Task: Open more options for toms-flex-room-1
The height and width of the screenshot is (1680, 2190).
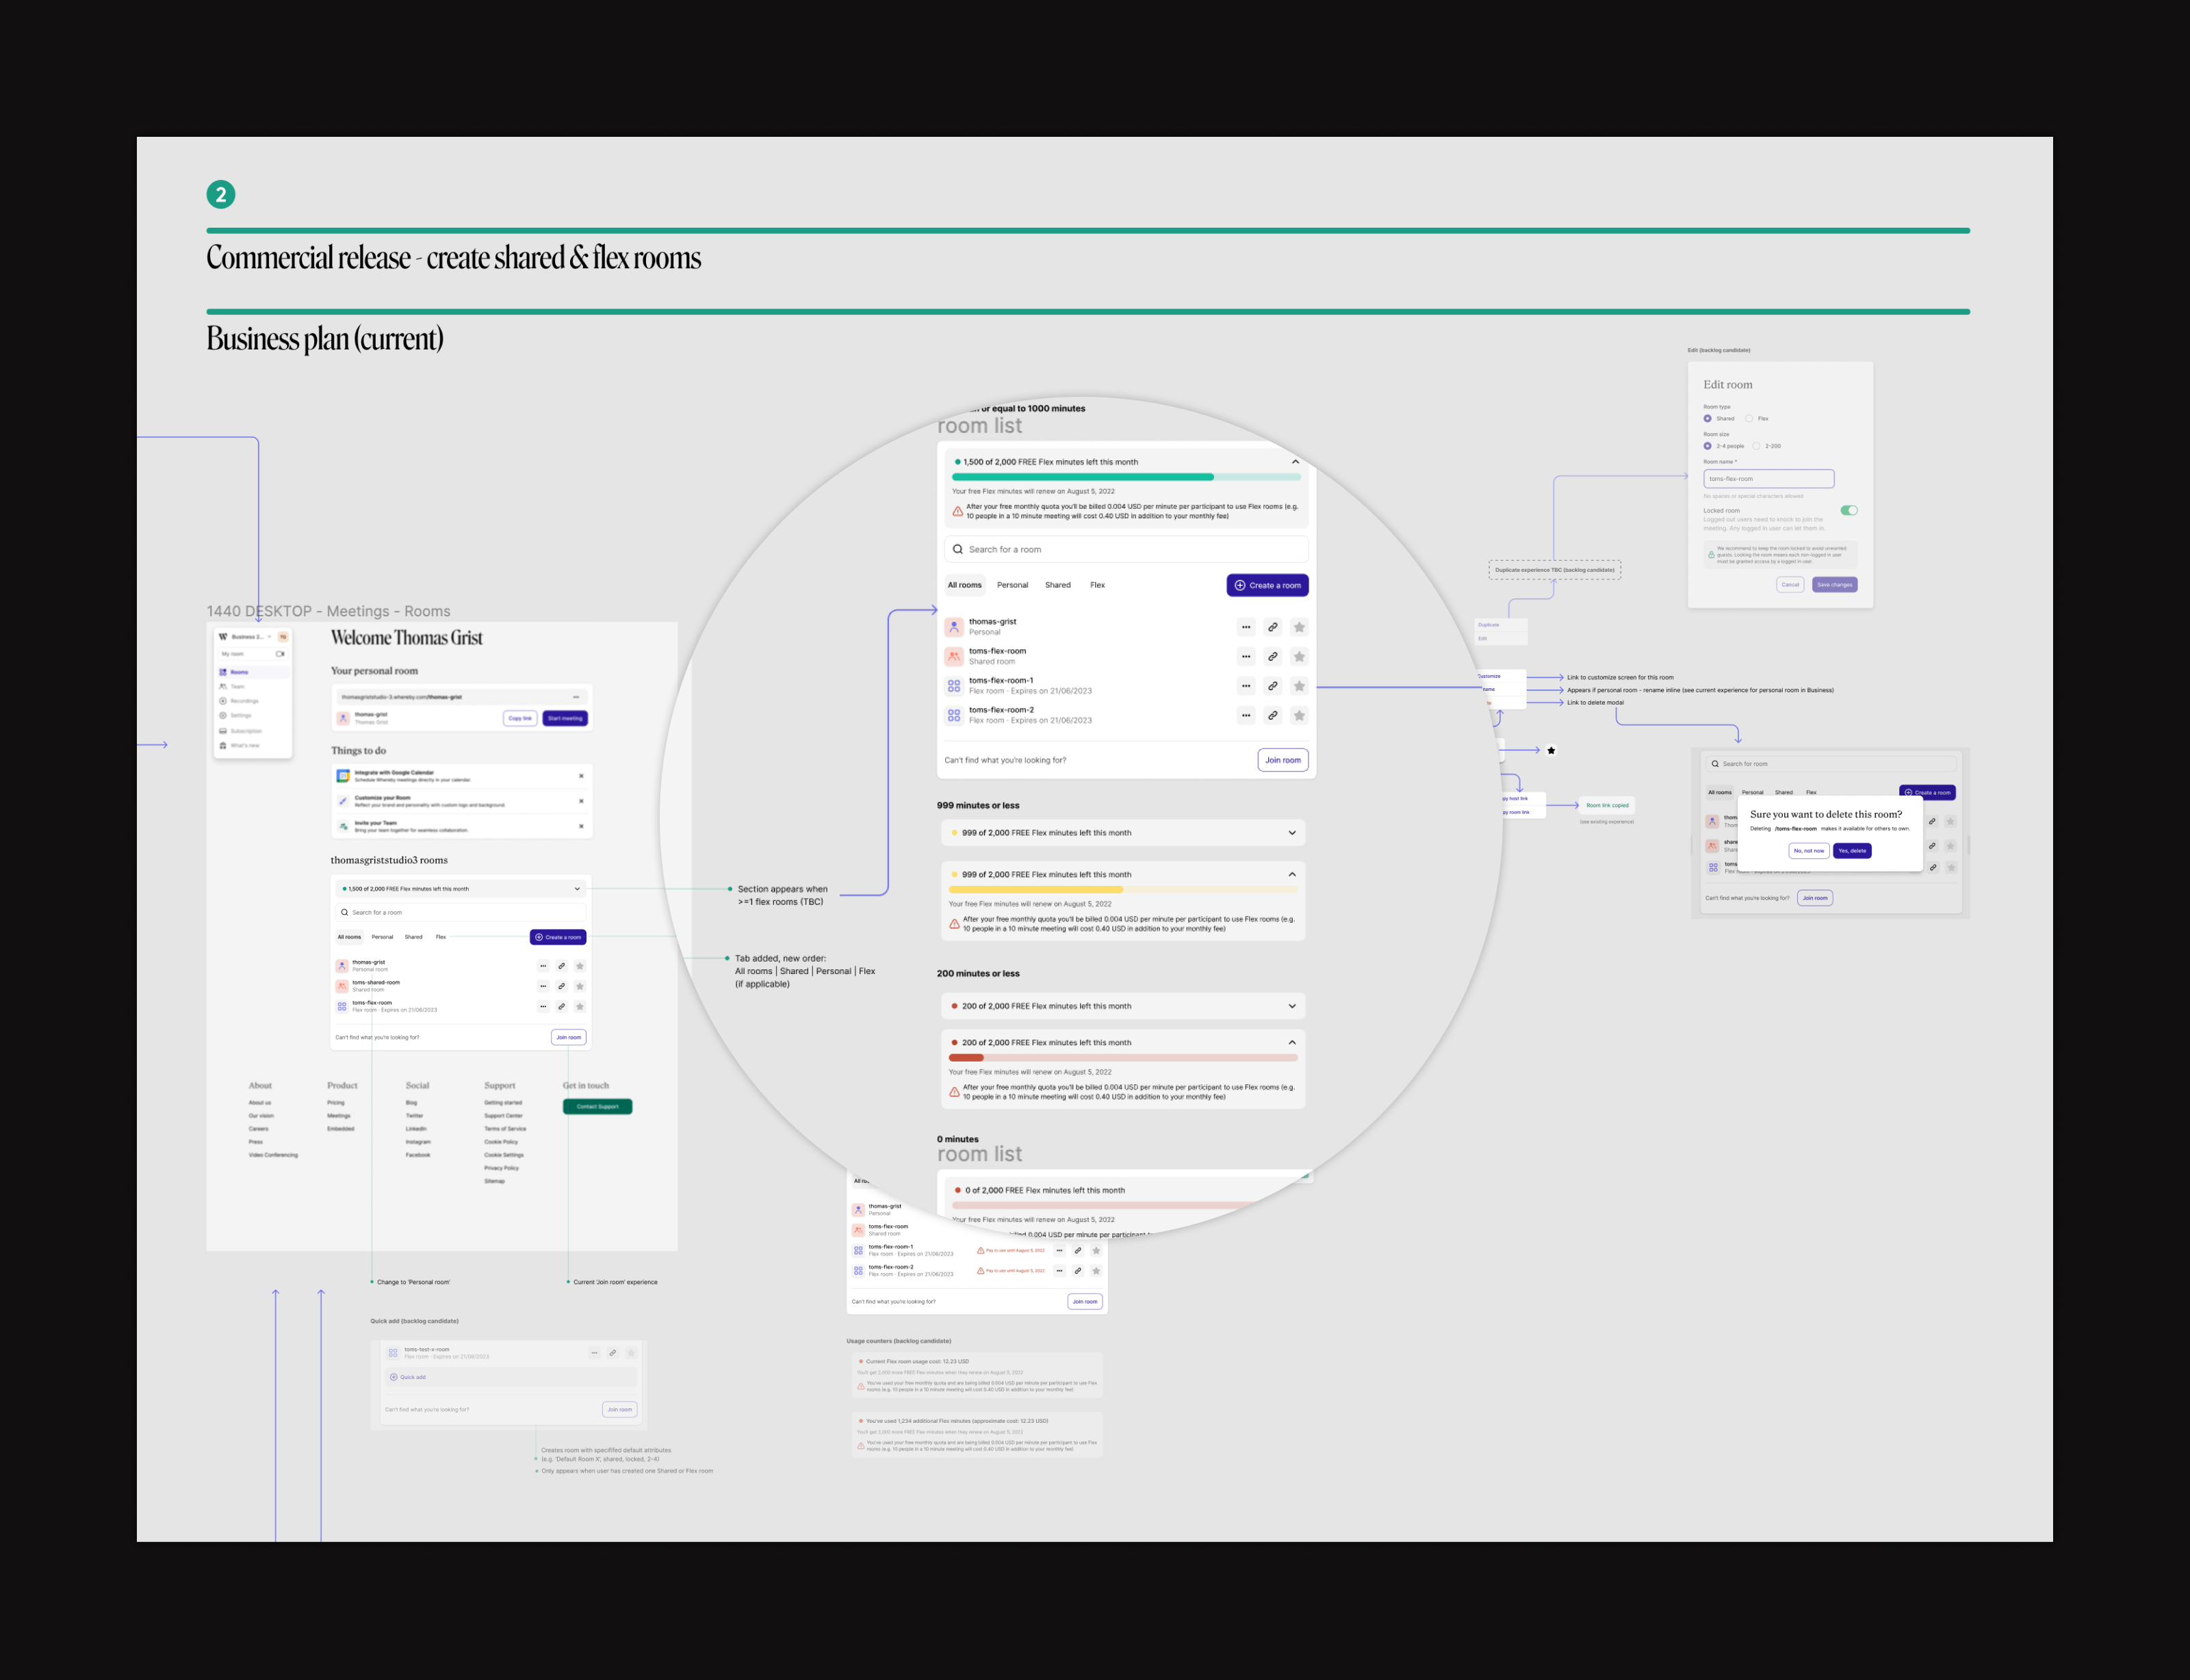Action: [1246, 686]
